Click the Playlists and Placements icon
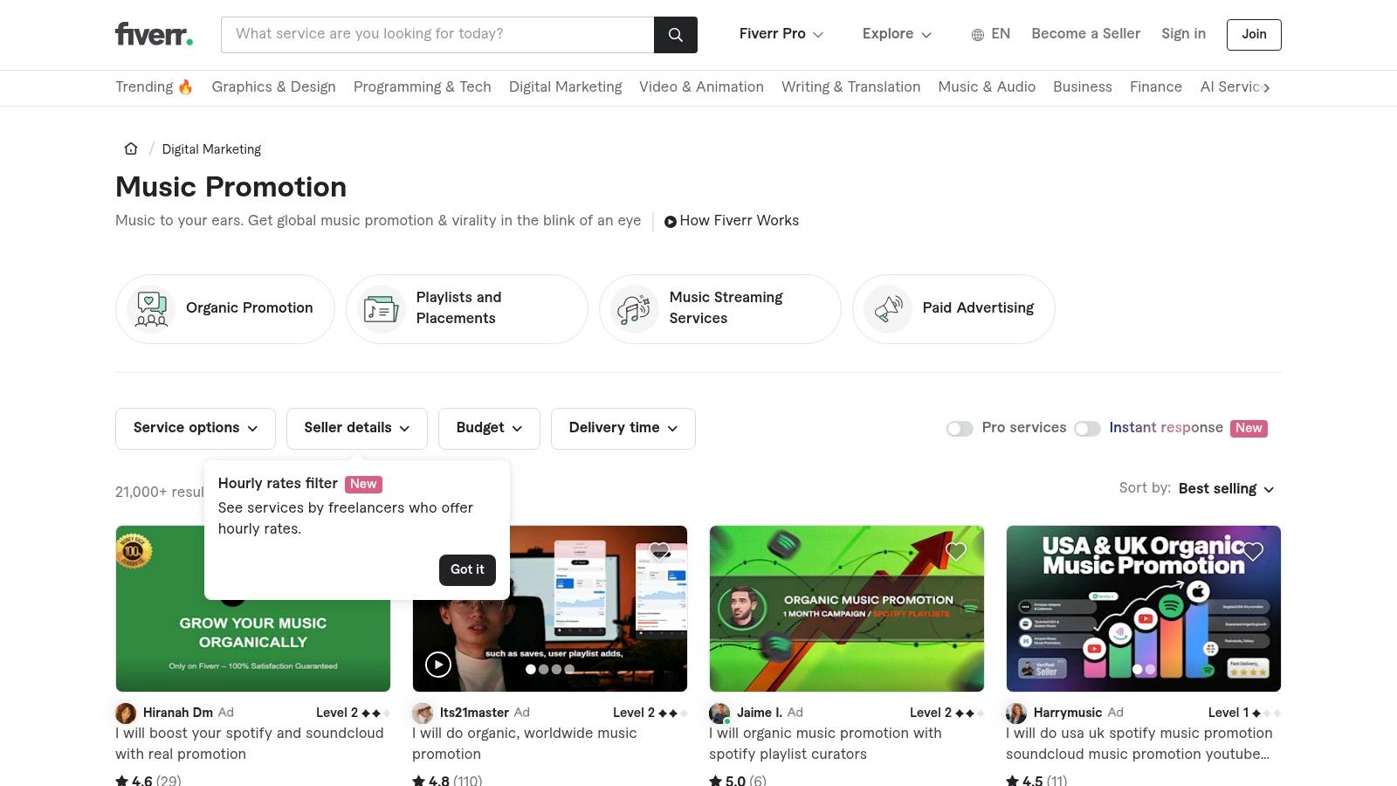This screenshot has width=1397, height=786. pyautogui.click(x=382, y=309)
